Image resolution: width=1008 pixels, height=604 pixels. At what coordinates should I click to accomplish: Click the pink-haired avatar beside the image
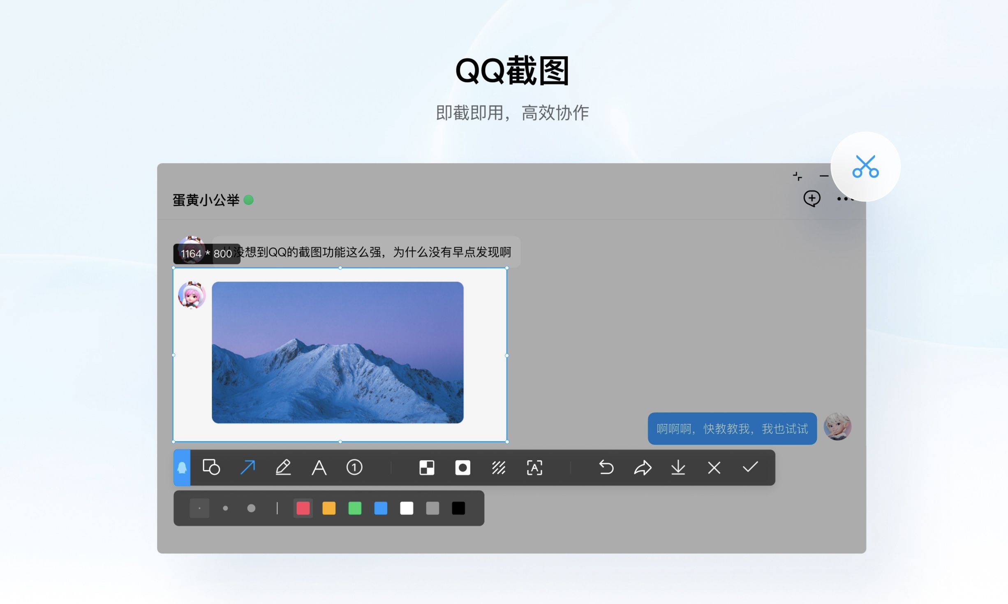pyautogui.click(x=192, y=295)
